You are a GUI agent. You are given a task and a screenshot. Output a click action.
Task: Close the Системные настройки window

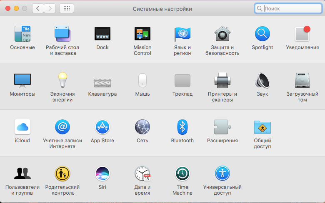click(x=8, y=8)
